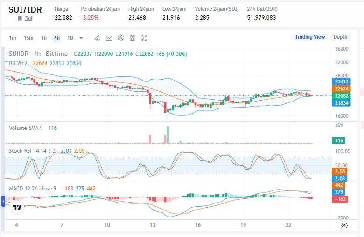364x237 pixels.
Task: Switch to Depth chart view
Action: pyautogui.click(x=340, y=37)
